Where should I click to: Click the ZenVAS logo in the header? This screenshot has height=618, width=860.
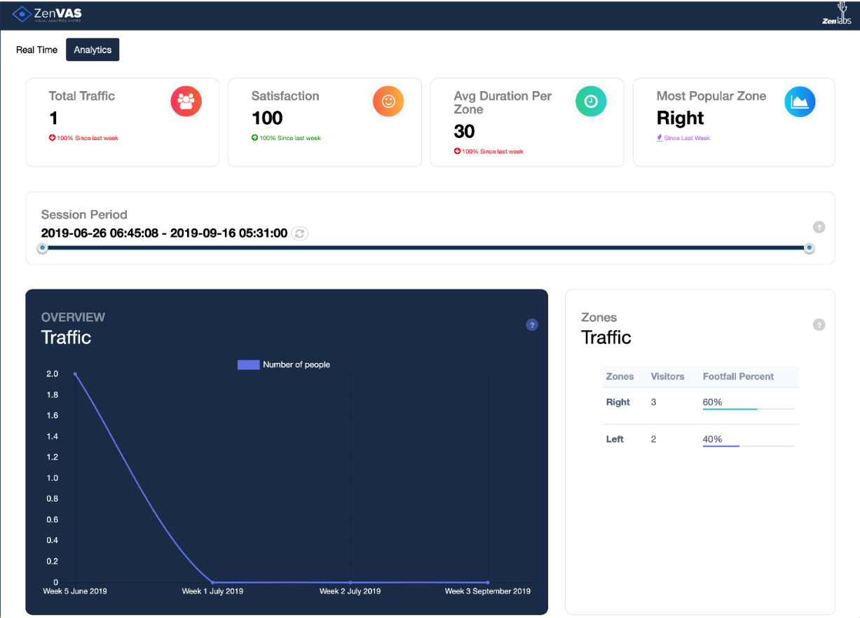point(47,14)
